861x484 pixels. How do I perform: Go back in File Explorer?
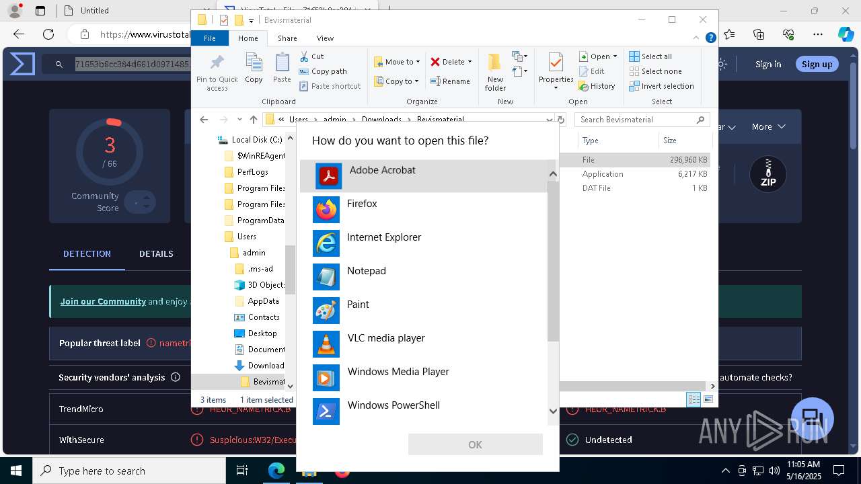click(x=204, y=120)
